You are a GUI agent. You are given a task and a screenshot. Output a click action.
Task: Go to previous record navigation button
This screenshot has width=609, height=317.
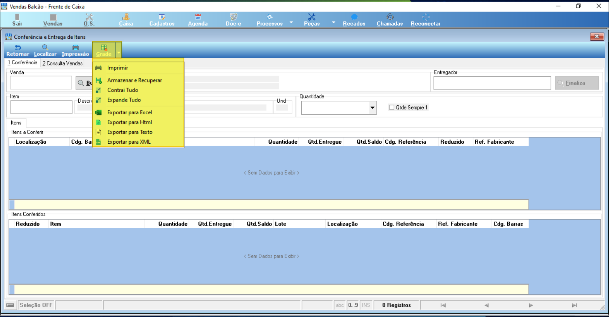pos(487,305)
